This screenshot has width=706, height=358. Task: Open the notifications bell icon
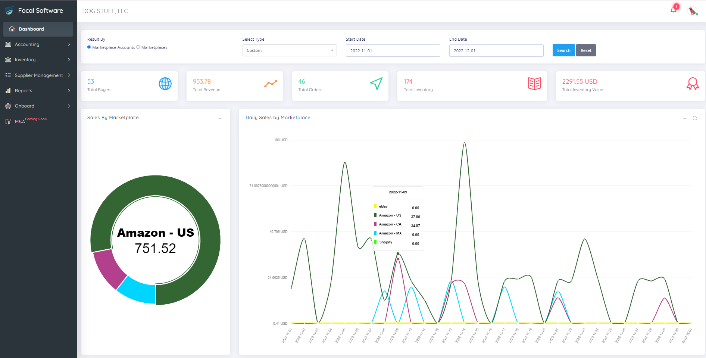coord(673,10)
